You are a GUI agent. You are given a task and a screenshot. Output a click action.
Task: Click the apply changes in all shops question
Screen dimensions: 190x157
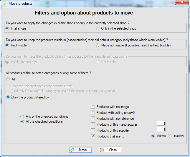tap(68, 23)
